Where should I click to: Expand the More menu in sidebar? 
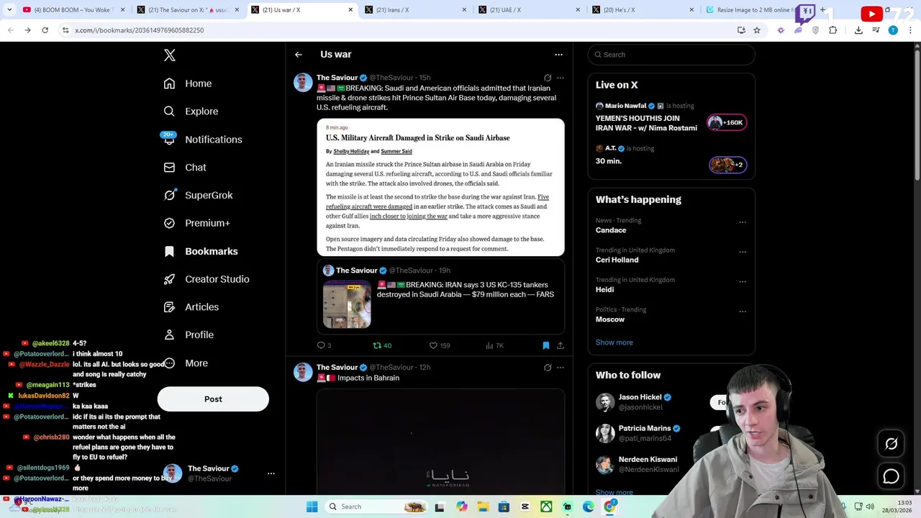coord(186,363)
